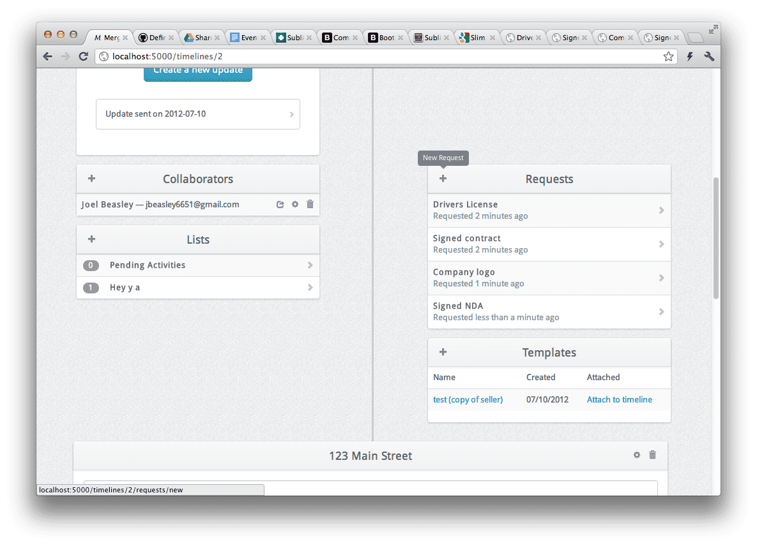The height and width of the screenshot is (546, 757).
Task: Open update sent on 2012-07-10
Action: click(198, 114)
